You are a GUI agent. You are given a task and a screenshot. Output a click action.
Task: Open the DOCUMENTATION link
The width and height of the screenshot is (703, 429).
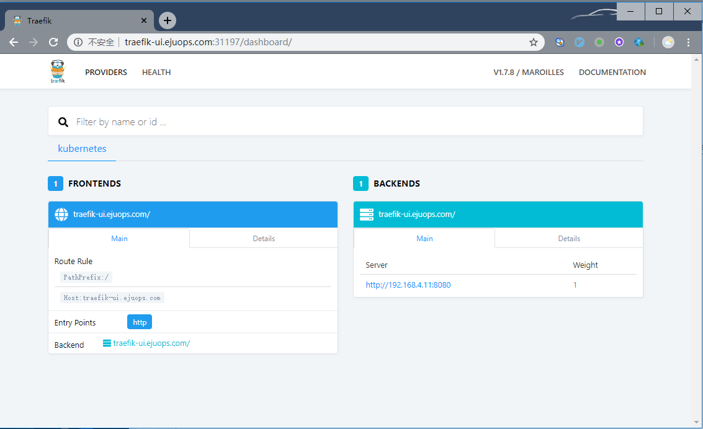(612, 72)
